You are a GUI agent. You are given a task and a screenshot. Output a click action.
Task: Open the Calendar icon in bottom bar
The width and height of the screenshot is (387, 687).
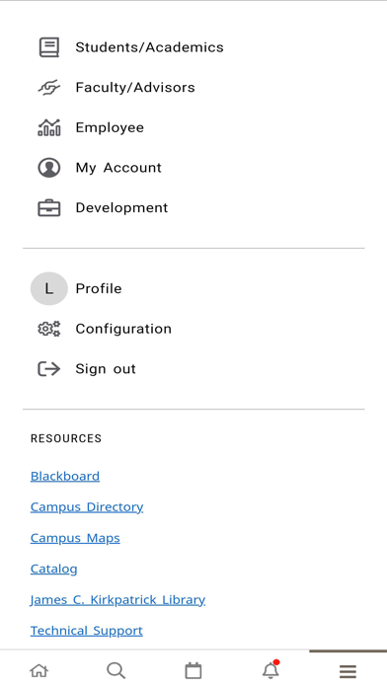(x=193, y=670)
